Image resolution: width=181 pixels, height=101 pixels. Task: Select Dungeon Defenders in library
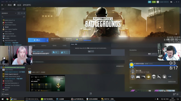point(10,36)
